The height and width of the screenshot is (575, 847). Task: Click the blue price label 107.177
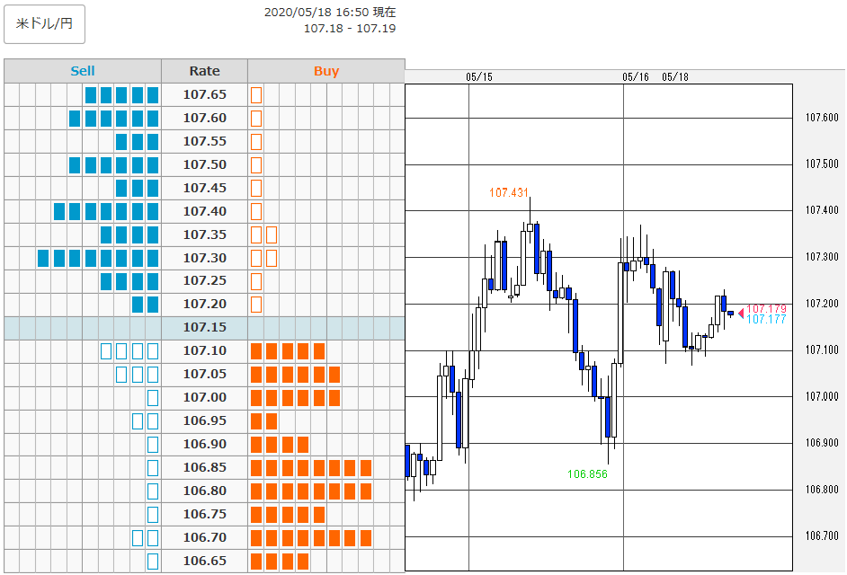click(766, 319)
